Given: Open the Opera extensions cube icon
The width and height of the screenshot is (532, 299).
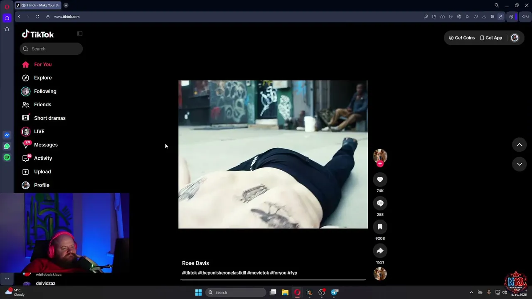Looking at the screenshot, I should [511, 17].
